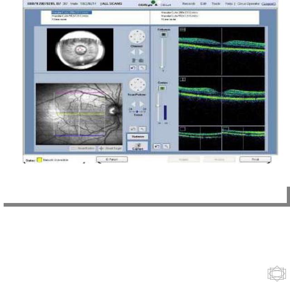Move chinrest with right arrow under Chinrest
This screenshot has height=282, width=290.
click(x=141, y=52)
